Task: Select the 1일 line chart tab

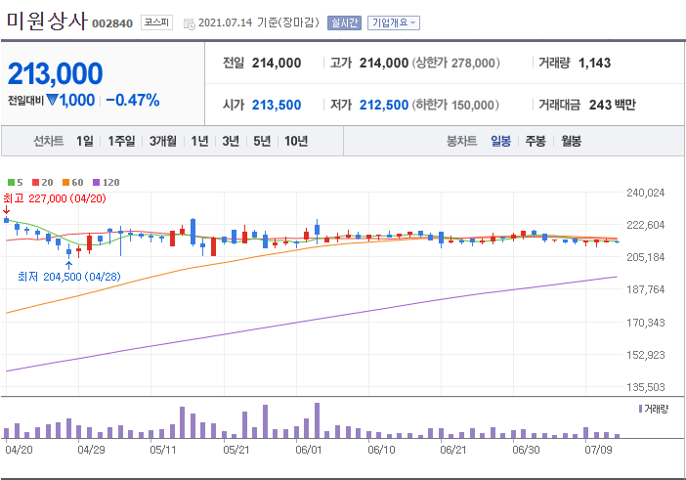Action: [85, 141]
